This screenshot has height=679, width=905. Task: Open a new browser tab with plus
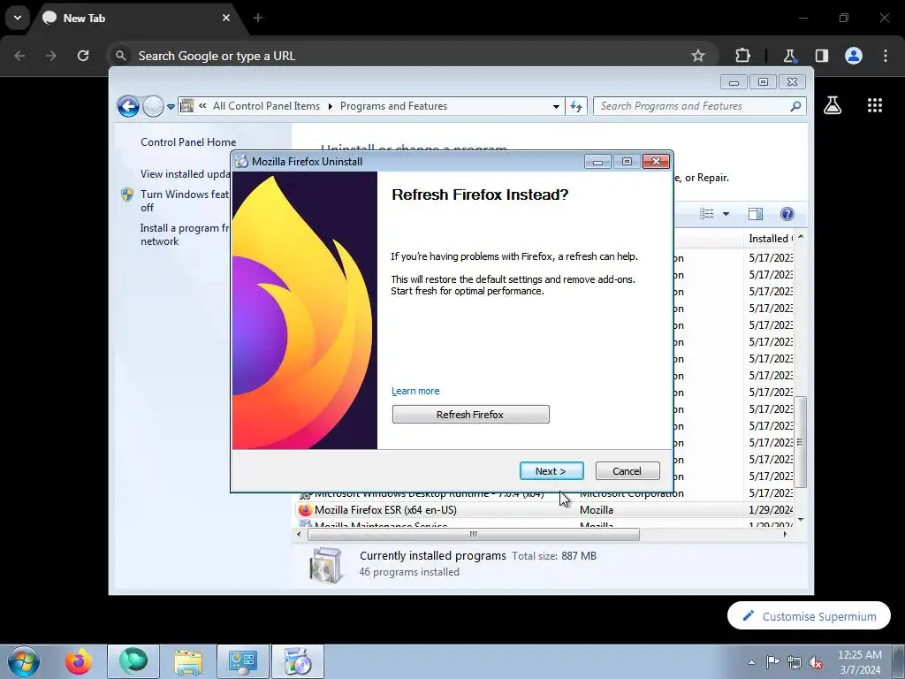[258, 18]
